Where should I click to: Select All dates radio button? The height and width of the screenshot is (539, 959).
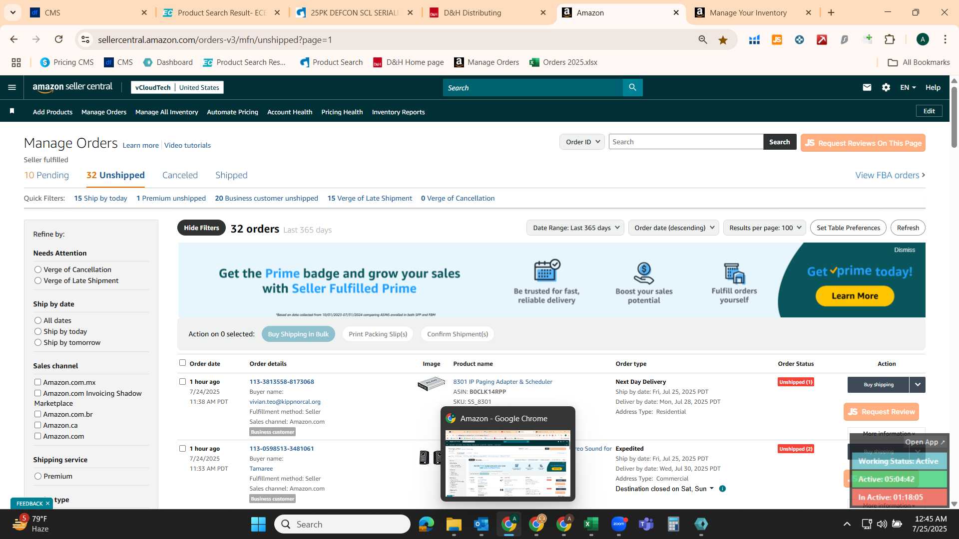(x=38, y=320)
